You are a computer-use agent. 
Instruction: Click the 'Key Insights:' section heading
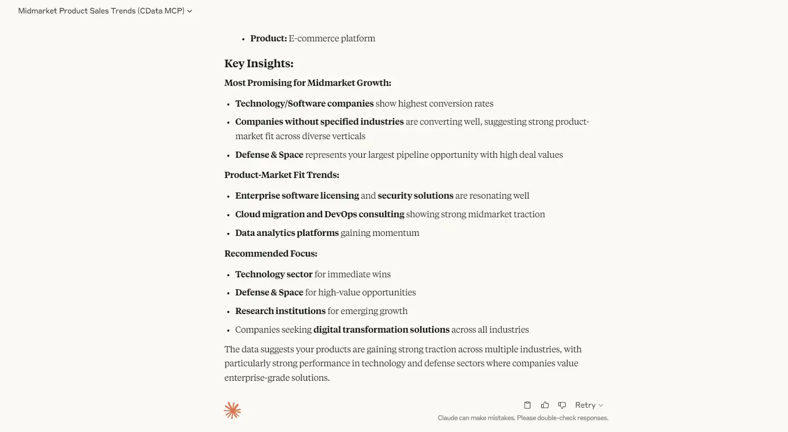(x=259, y=63)
